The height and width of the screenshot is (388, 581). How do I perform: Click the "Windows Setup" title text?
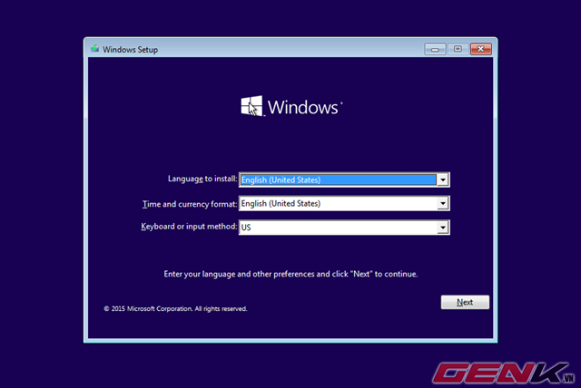(x=130, y=50)
